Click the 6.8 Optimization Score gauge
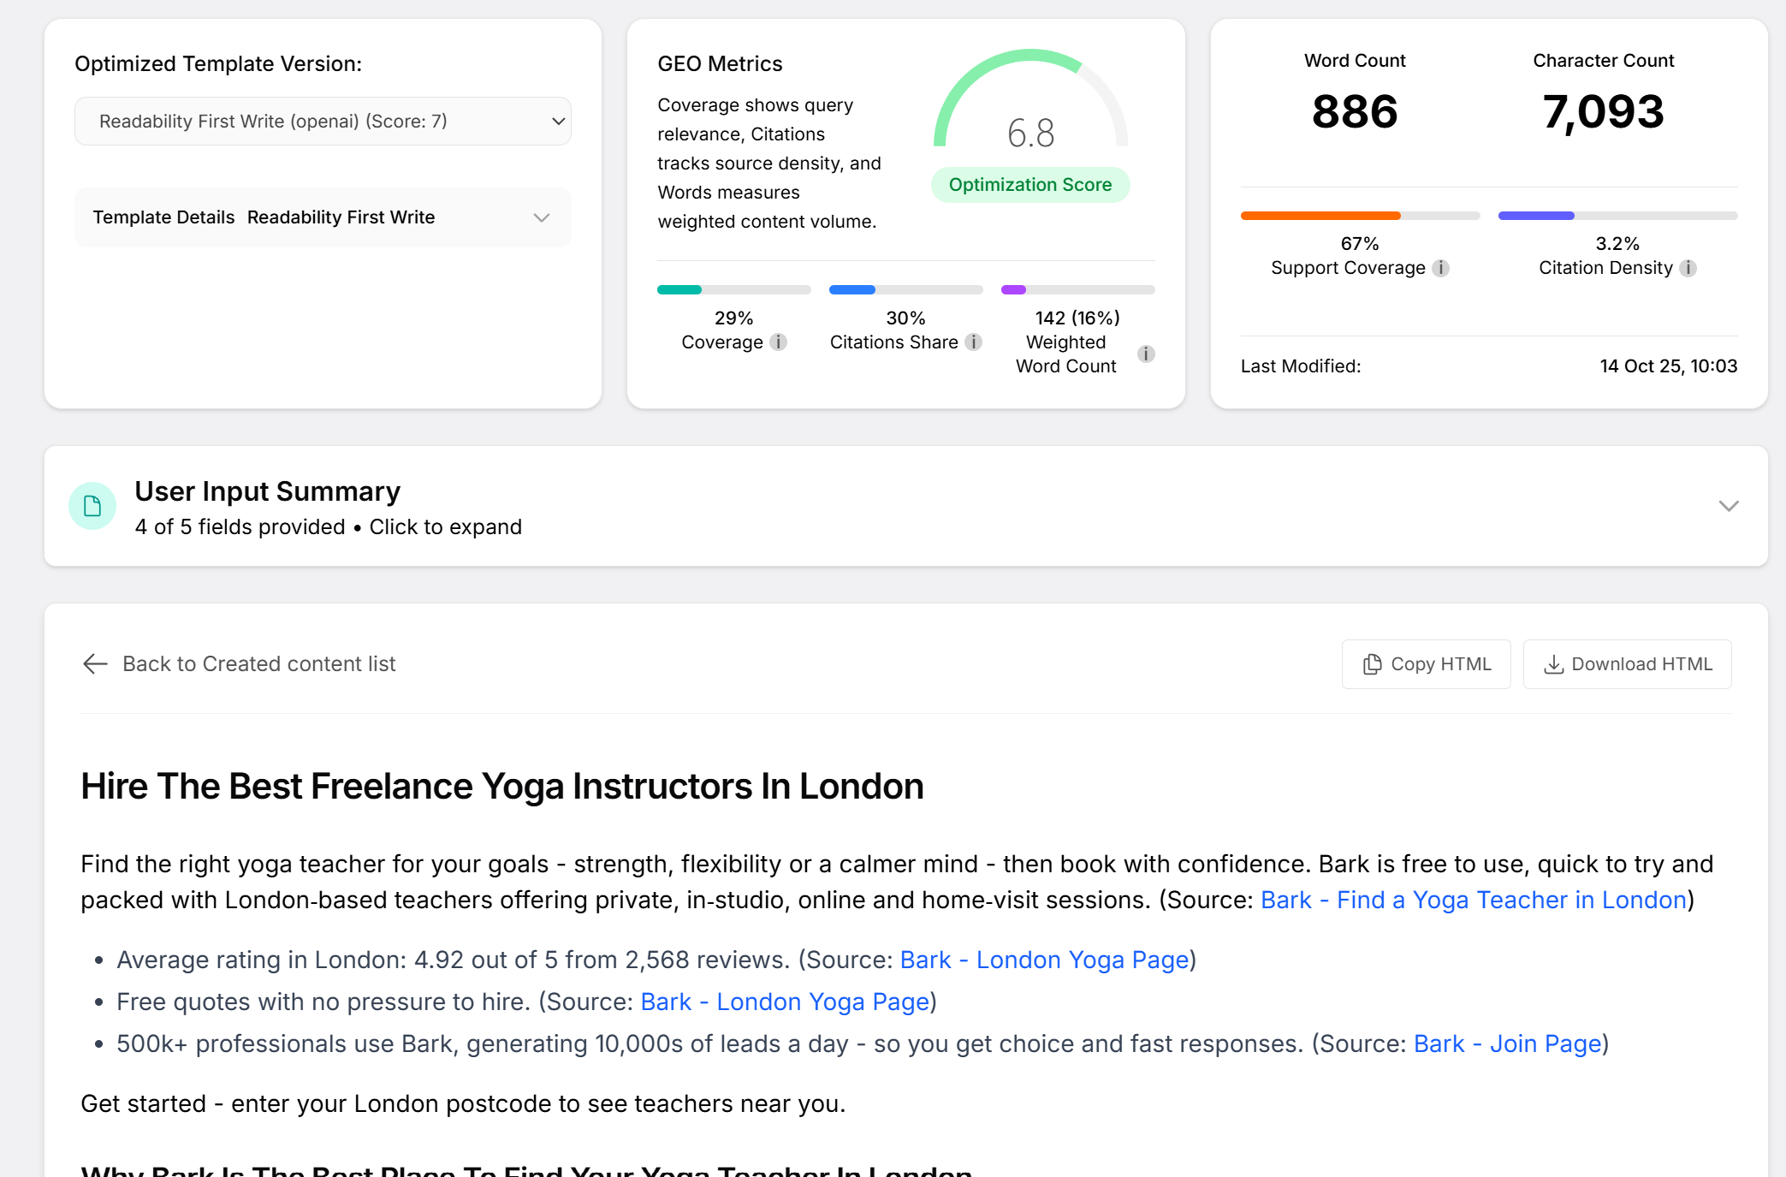1786x1177 pixels. pyautogui.click(x=1030, y=131)
